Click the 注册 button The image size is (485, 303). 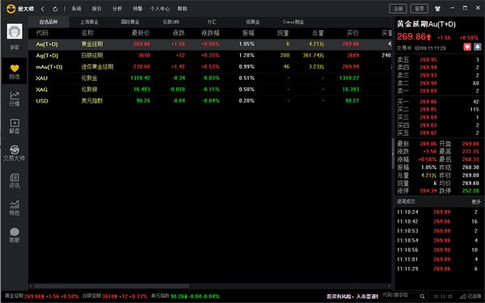tap(398, 9)
